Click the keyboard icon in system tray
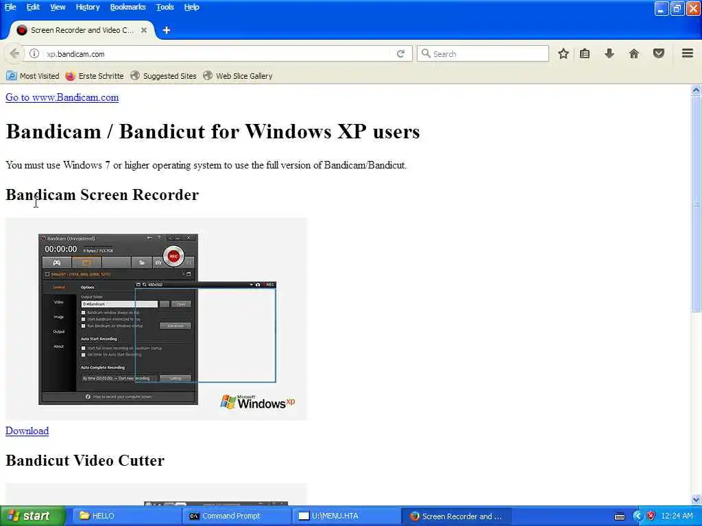Screen dimensions: 702x526 click(620, 516)
